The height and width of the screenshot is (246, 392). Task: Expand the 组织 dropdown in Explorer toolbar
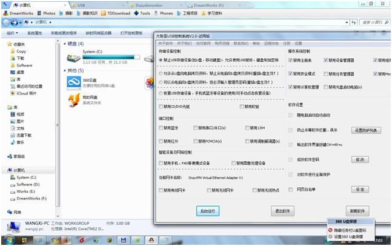[11, 33]
